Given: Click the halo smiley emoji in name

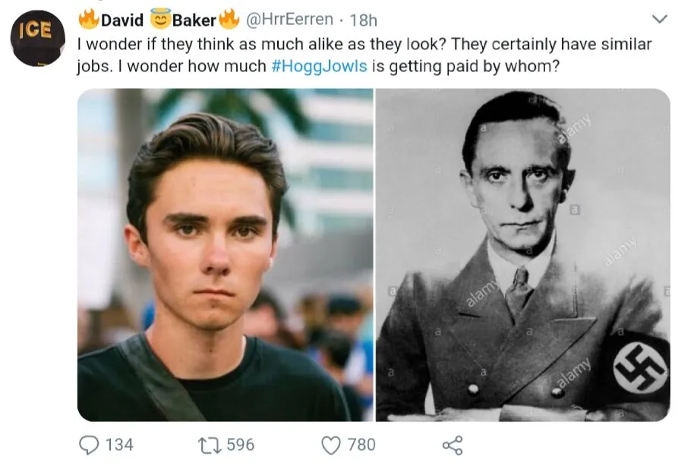Looking at the screenshot, I should [x=160, y=18].
